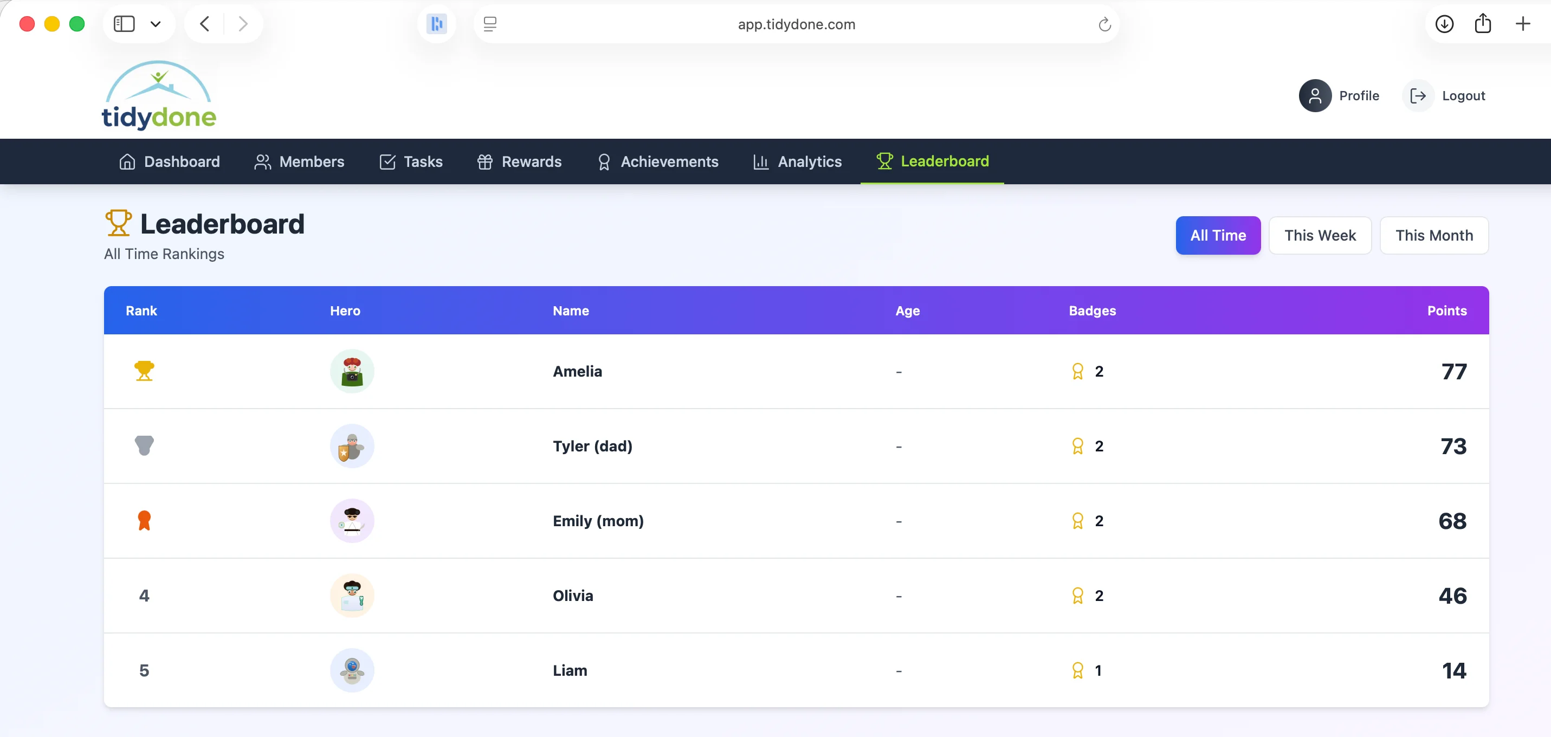Reload the page with the refresh icon
This screenshot has width=1551, height=737.
coord(1104,24)
